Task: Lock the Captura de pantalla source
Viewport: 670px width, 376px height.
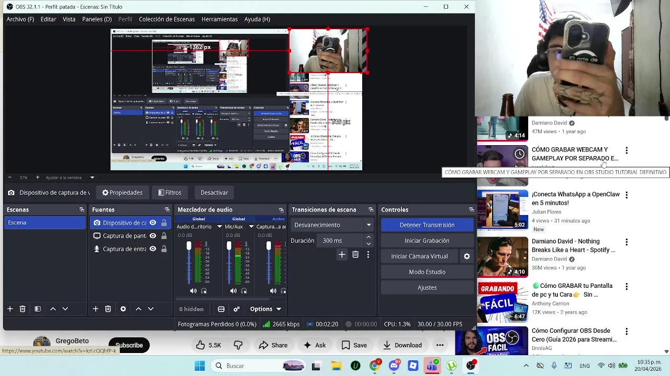Action: pos(164,236)
